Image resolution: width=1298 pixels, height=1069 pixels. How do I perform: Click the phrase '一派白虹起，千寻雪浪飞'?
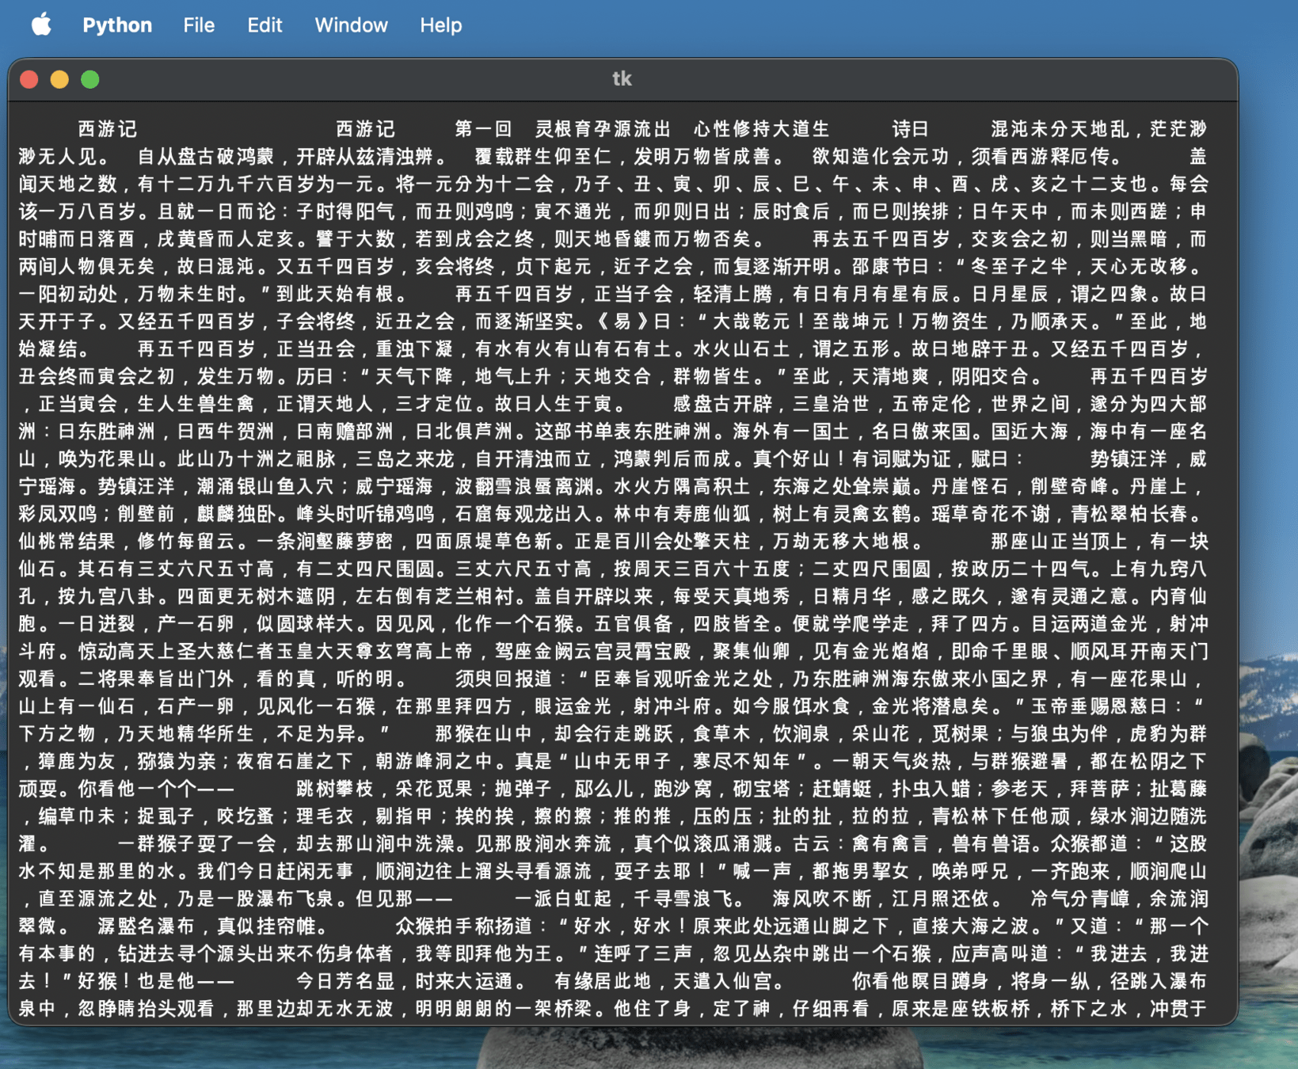[x=622, y=900]
